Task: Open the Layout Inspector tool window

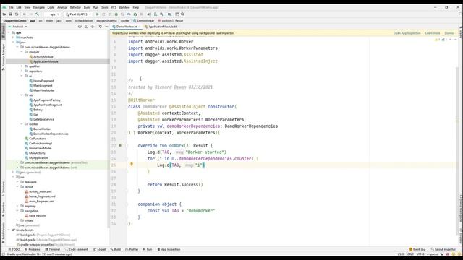Action: (x=443, y=249)
